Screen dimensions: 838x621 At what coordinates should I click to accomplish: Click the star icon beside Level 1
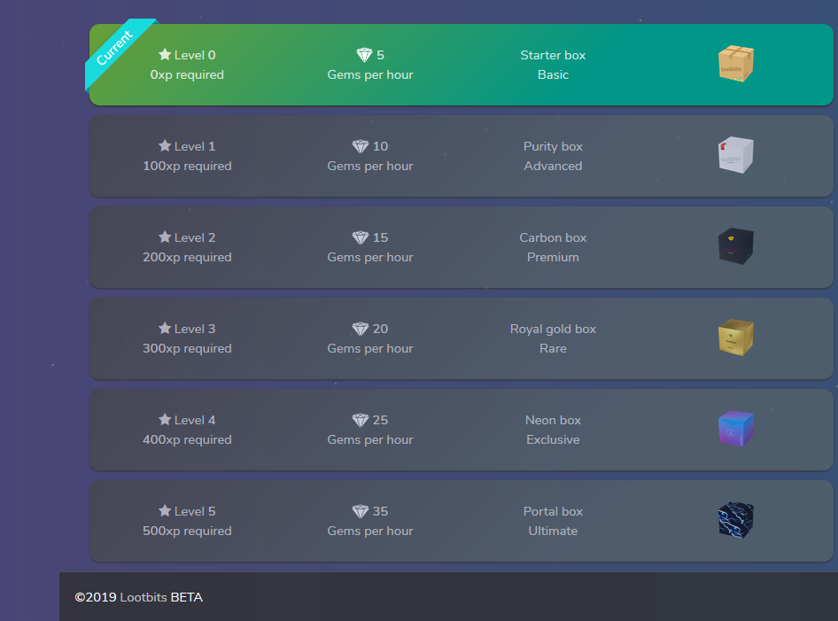(163, 145)
